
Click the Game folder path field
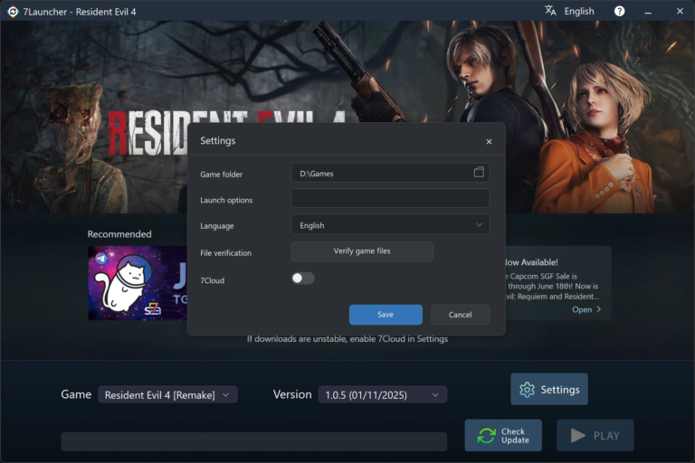(390, 173)
